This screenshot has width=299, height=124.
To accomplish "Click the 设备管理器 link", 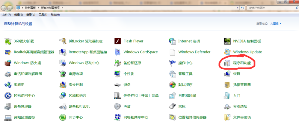I will coord(23,106).
